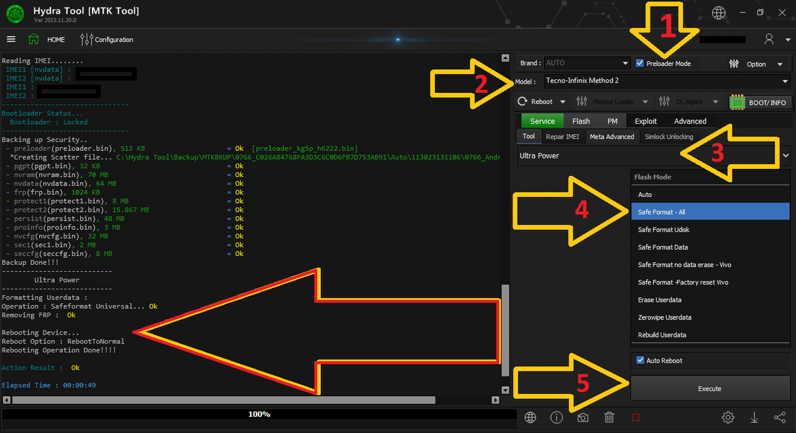Select Auto flash mode
The height and width of the screenshot is (433, 796).
(710, 194)
